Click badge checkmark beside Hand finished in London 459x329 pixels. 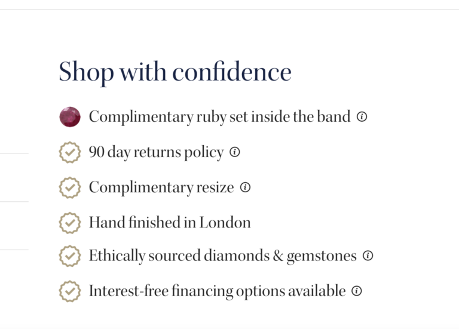(70, 223)
